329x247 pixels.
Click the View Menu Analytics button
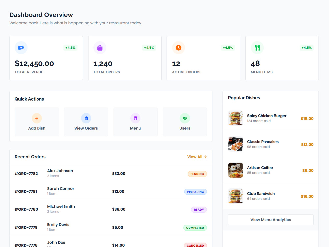pyautogui.click(x=271, y=220)
